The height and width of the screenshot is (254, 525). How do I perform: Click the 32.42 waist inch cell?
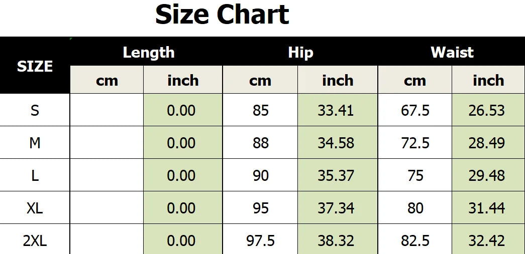[x=486, y=240]
